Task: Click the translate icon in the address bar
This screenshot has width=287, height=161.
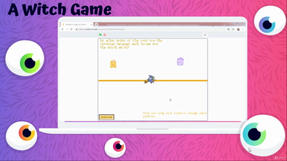Action: coord(229,29)
